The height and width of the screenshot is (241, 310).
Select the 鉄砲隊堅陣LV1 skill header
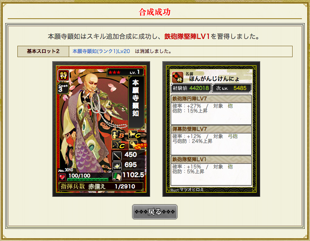(x=211, y=159)
